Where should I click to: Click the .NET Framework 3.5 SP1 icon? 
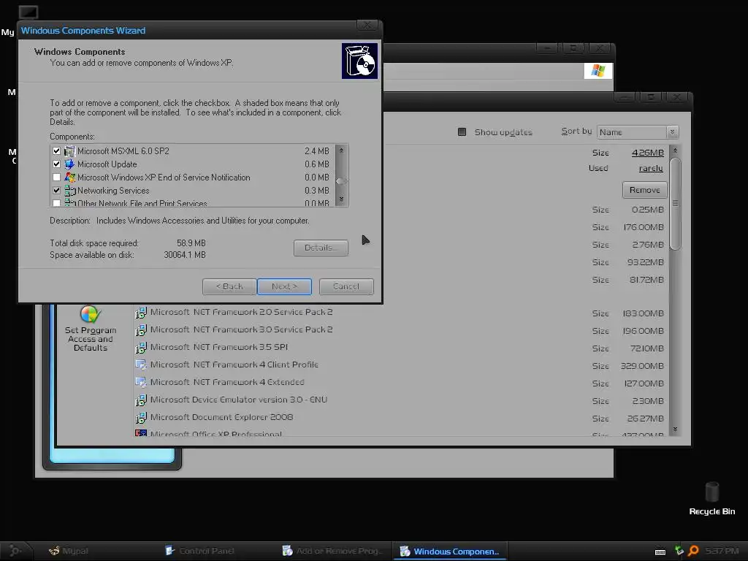point(141,347)
